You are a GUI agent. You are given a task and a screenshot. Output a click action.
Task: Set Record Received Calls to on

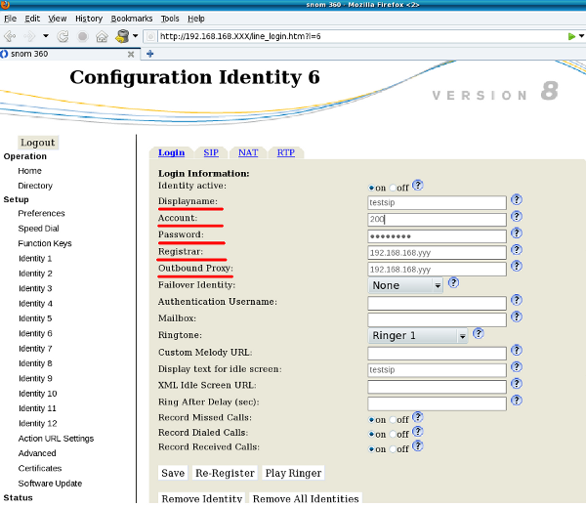[x=371, y=449]
